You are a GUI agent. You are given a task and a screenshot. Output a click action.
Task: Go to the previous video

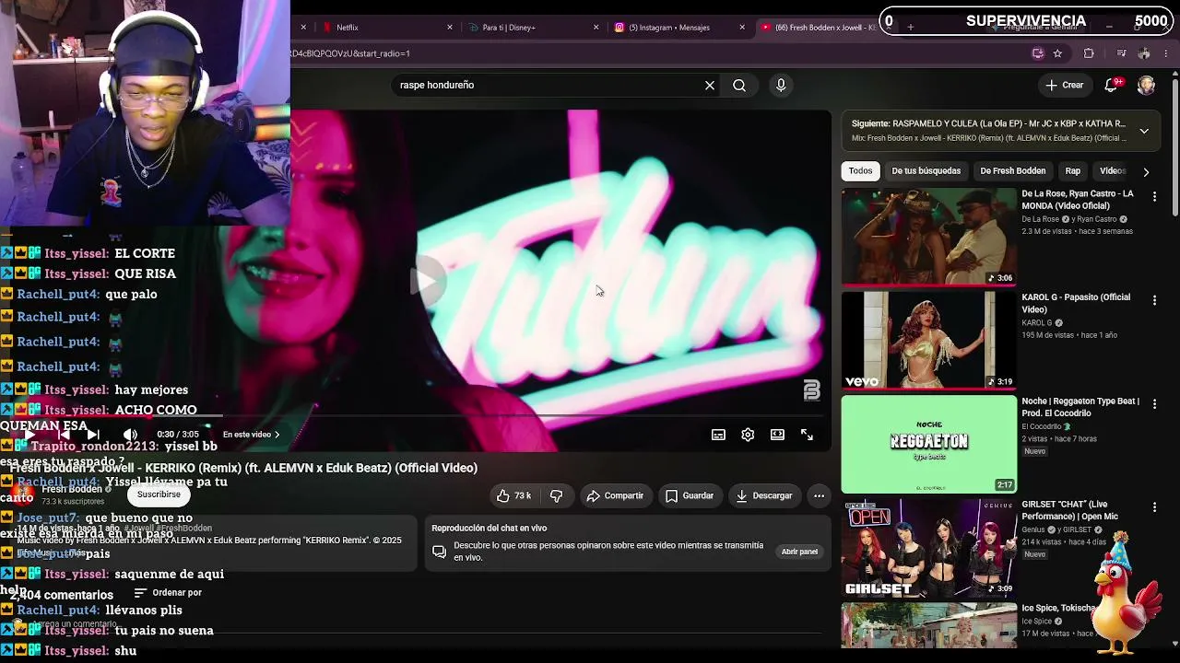point(63,435)
